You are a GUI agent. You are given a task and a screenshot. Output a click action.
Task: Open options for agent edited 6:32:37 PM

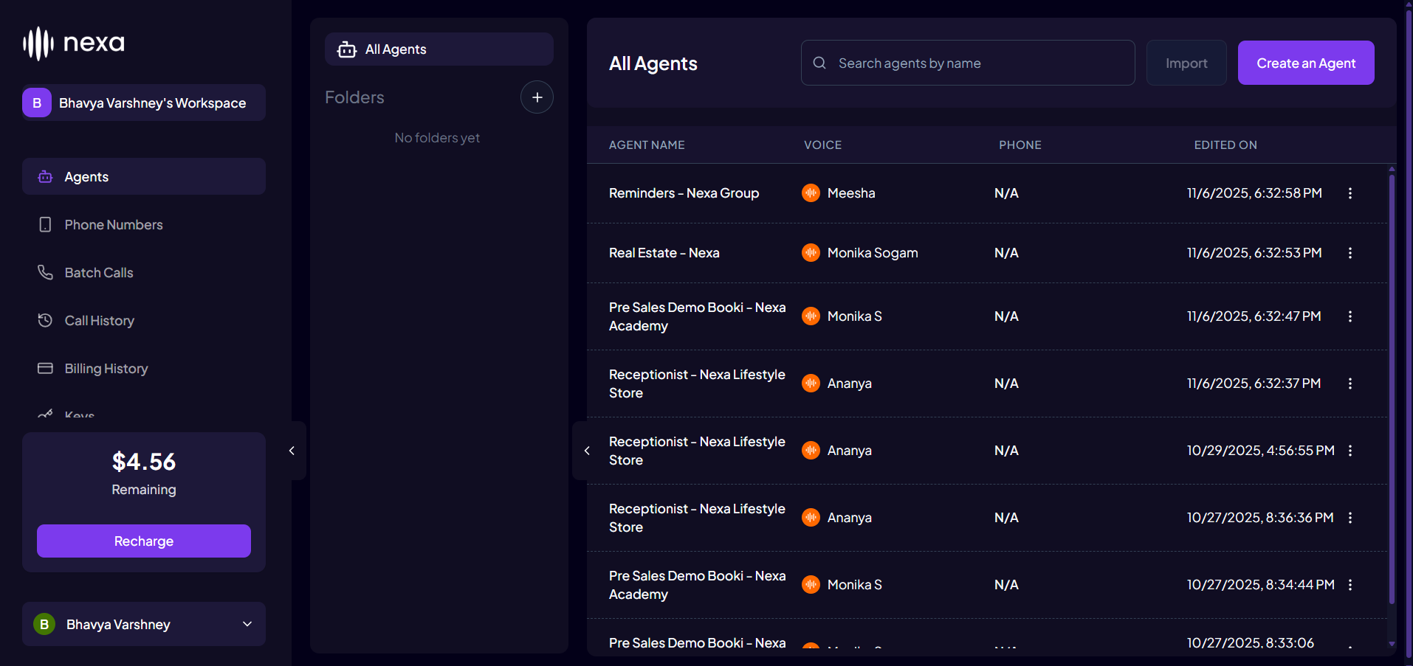1350,384
